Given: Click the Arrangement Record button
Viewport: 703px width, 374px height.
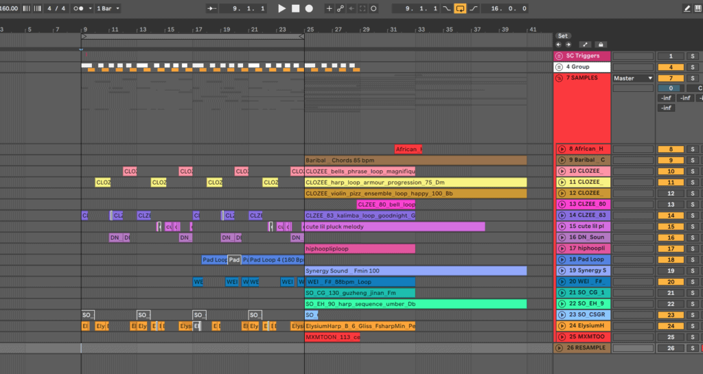Looking at the screenshot, I should 309,8.
